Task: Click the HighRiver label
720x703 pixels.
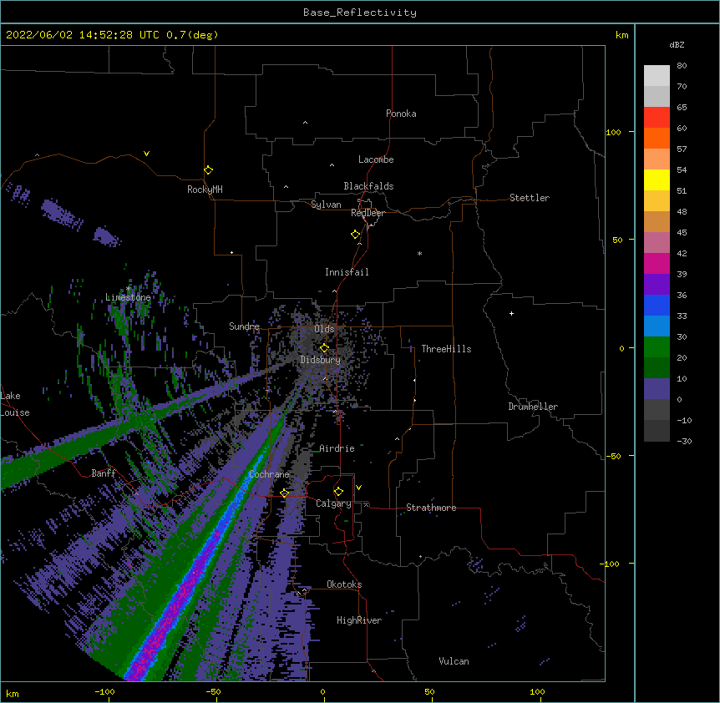Action: pos(359,620)
